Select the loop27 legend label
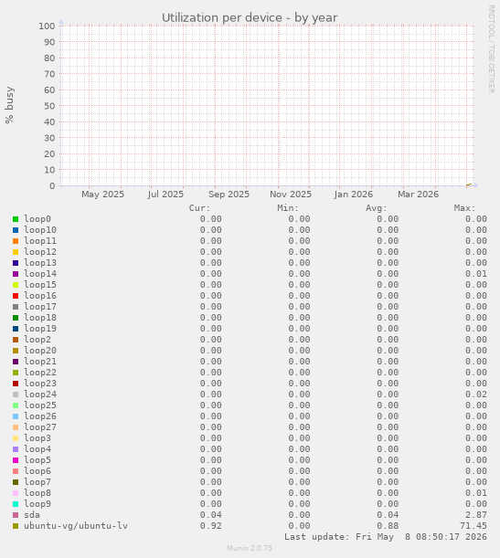 click(x=40, y=427)
